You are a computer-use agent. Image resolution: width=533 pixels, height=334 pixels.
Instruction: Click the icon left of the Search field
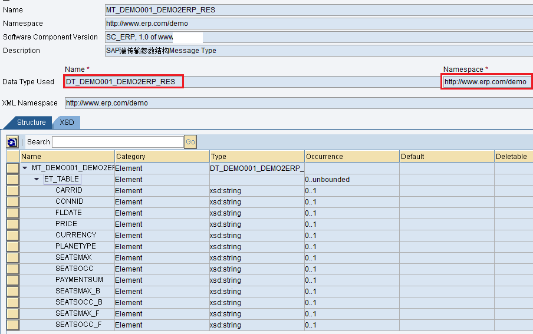12,142
